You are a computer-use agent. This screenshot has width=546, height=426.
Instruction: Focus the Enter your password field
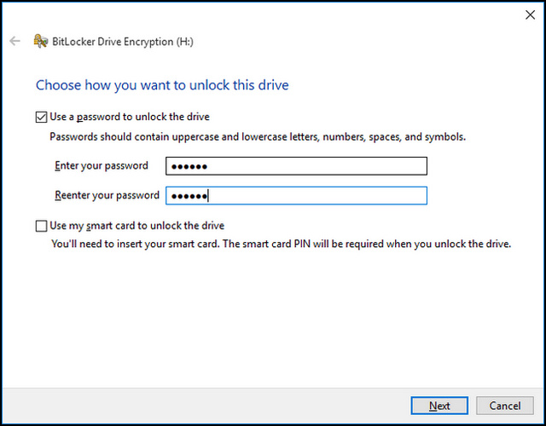click(x=296, y=166)
